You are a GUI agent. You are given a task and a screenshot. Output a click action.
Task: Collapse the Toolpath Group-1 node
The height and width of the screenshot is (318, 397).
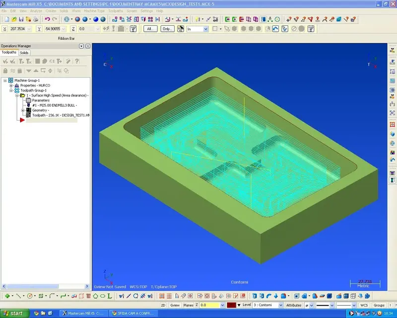click(11, 90)
